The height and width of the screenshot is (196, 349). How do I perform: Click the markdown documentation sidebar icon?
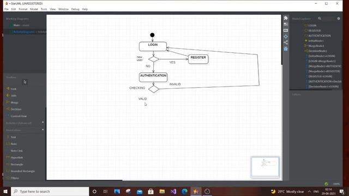(286, 30)
